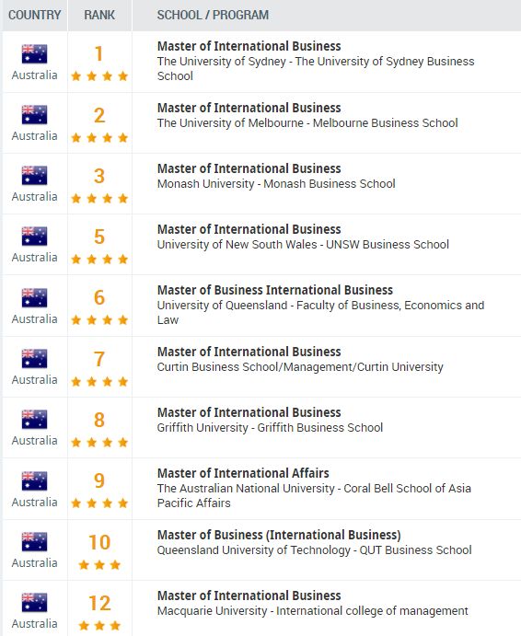Select the RANK column header
This screenshot has width=521, height=636.
(99, 15)
